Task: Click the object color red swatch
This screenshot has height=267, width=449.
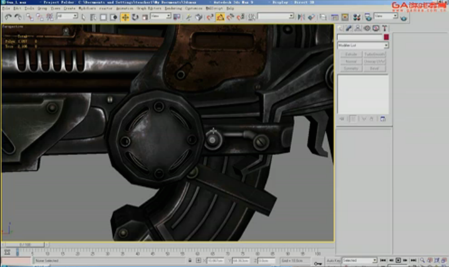Action: click(386, 37)
